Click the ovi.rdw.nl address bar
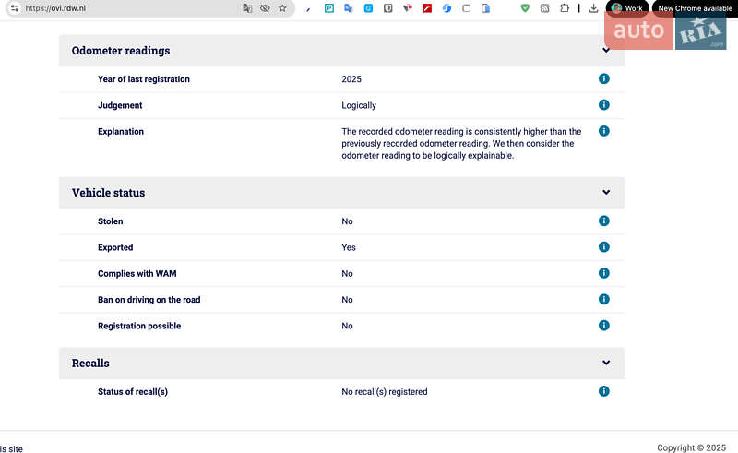The height and width of the screenshot is (453, 738). (129, 8)
